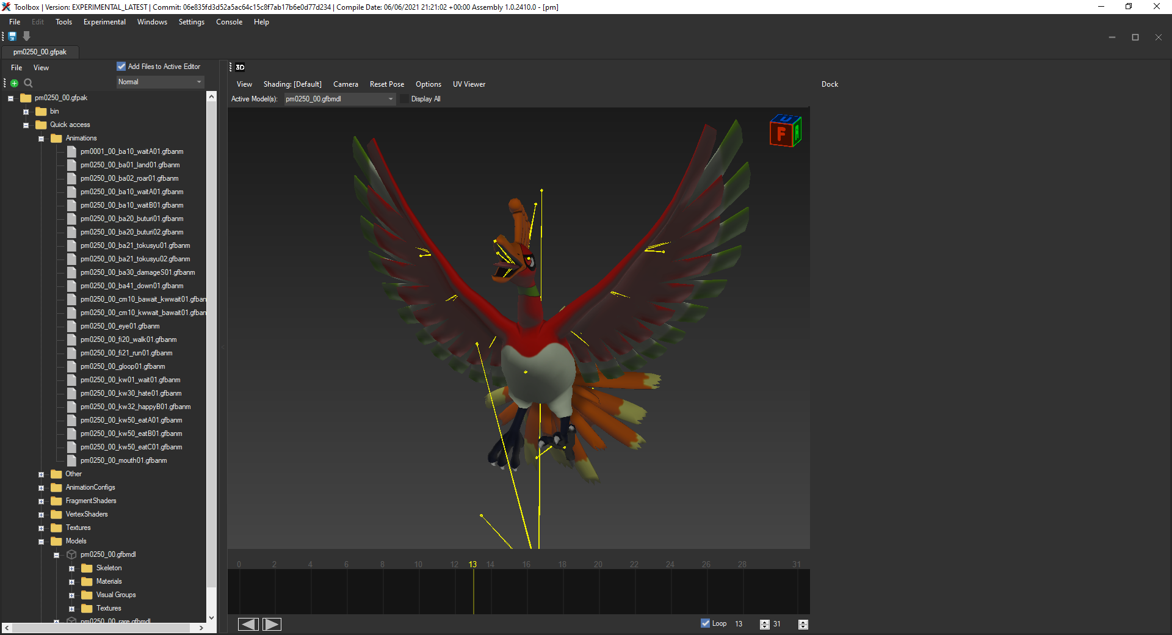Viewport: 1172px width, 635px height.
Task: Select pm0250_00_kw32_happyB01.gfbanm in the tree
Action: pyautogui.click(x=136, y=407)
